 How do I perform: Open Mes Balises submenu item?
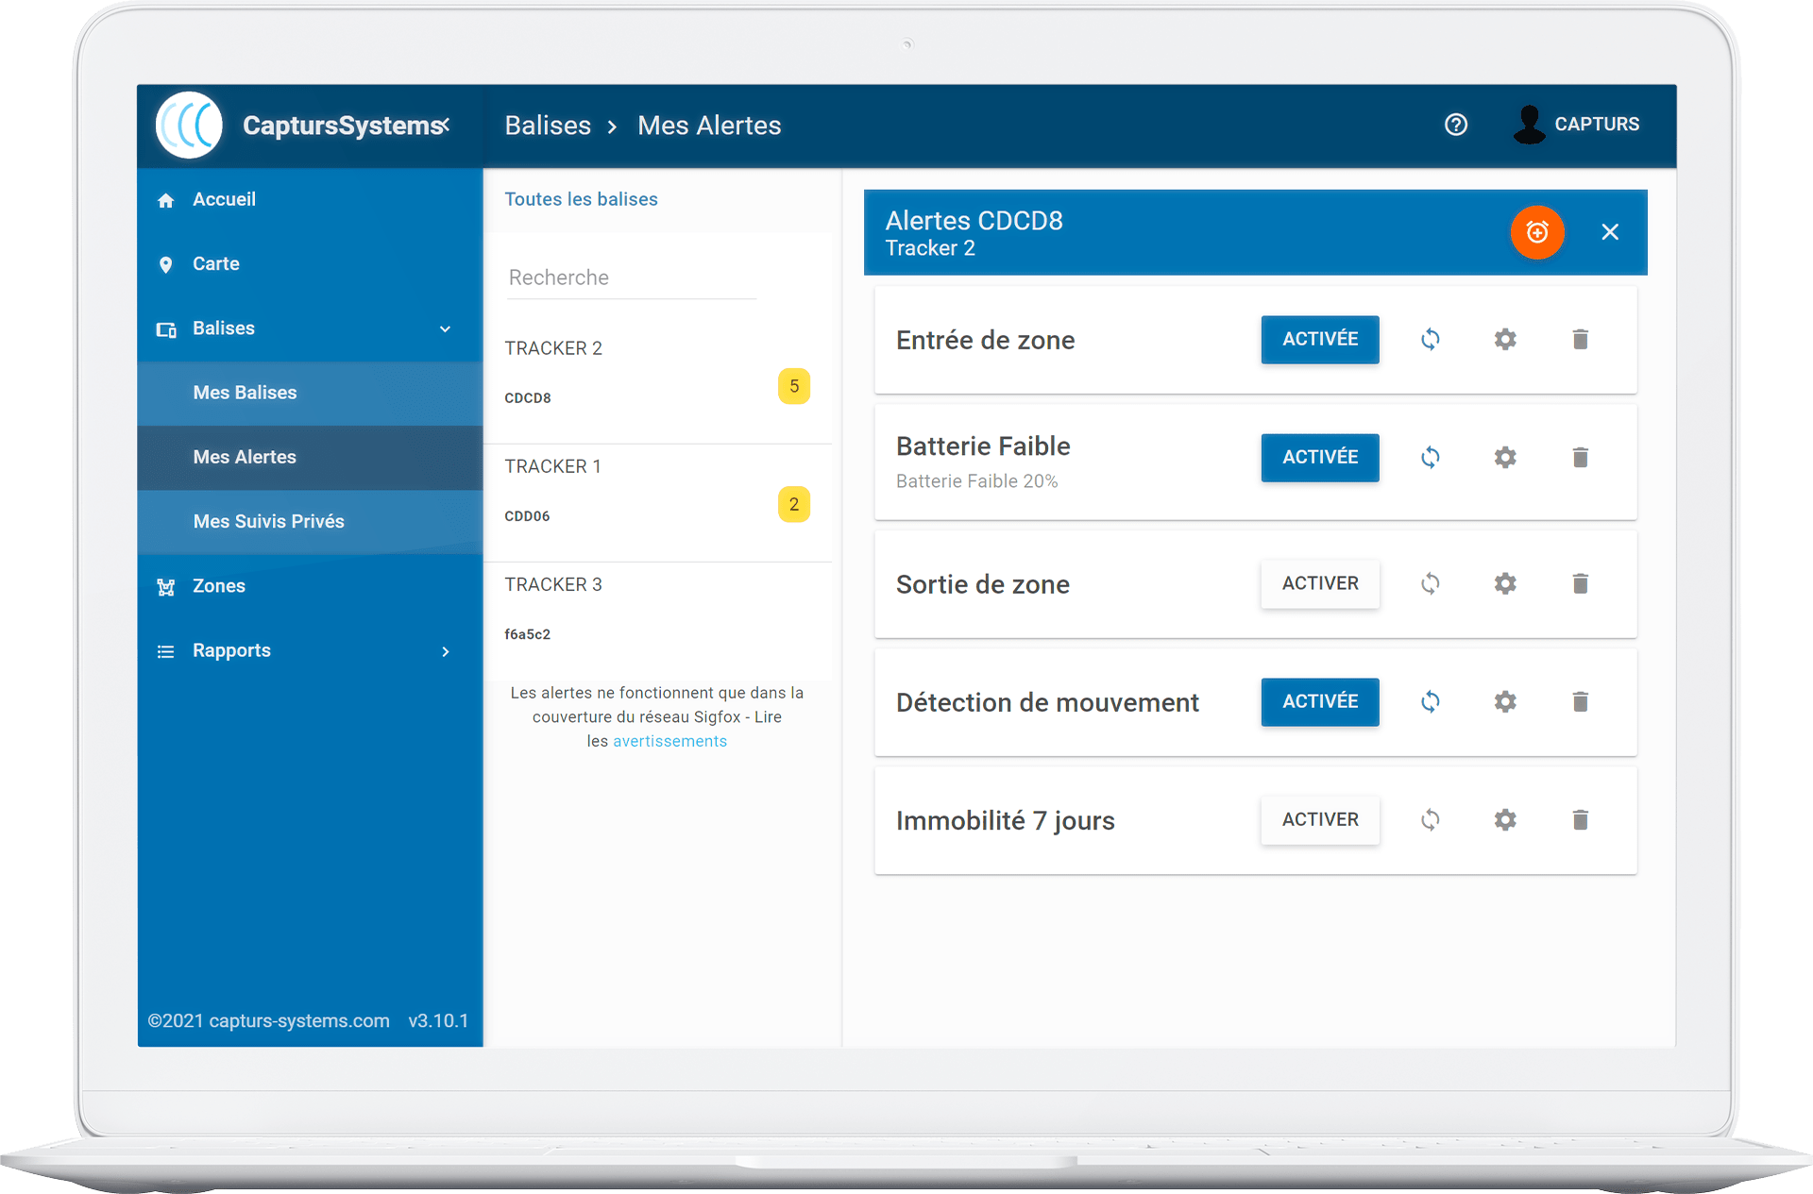(x=310, y=394)
